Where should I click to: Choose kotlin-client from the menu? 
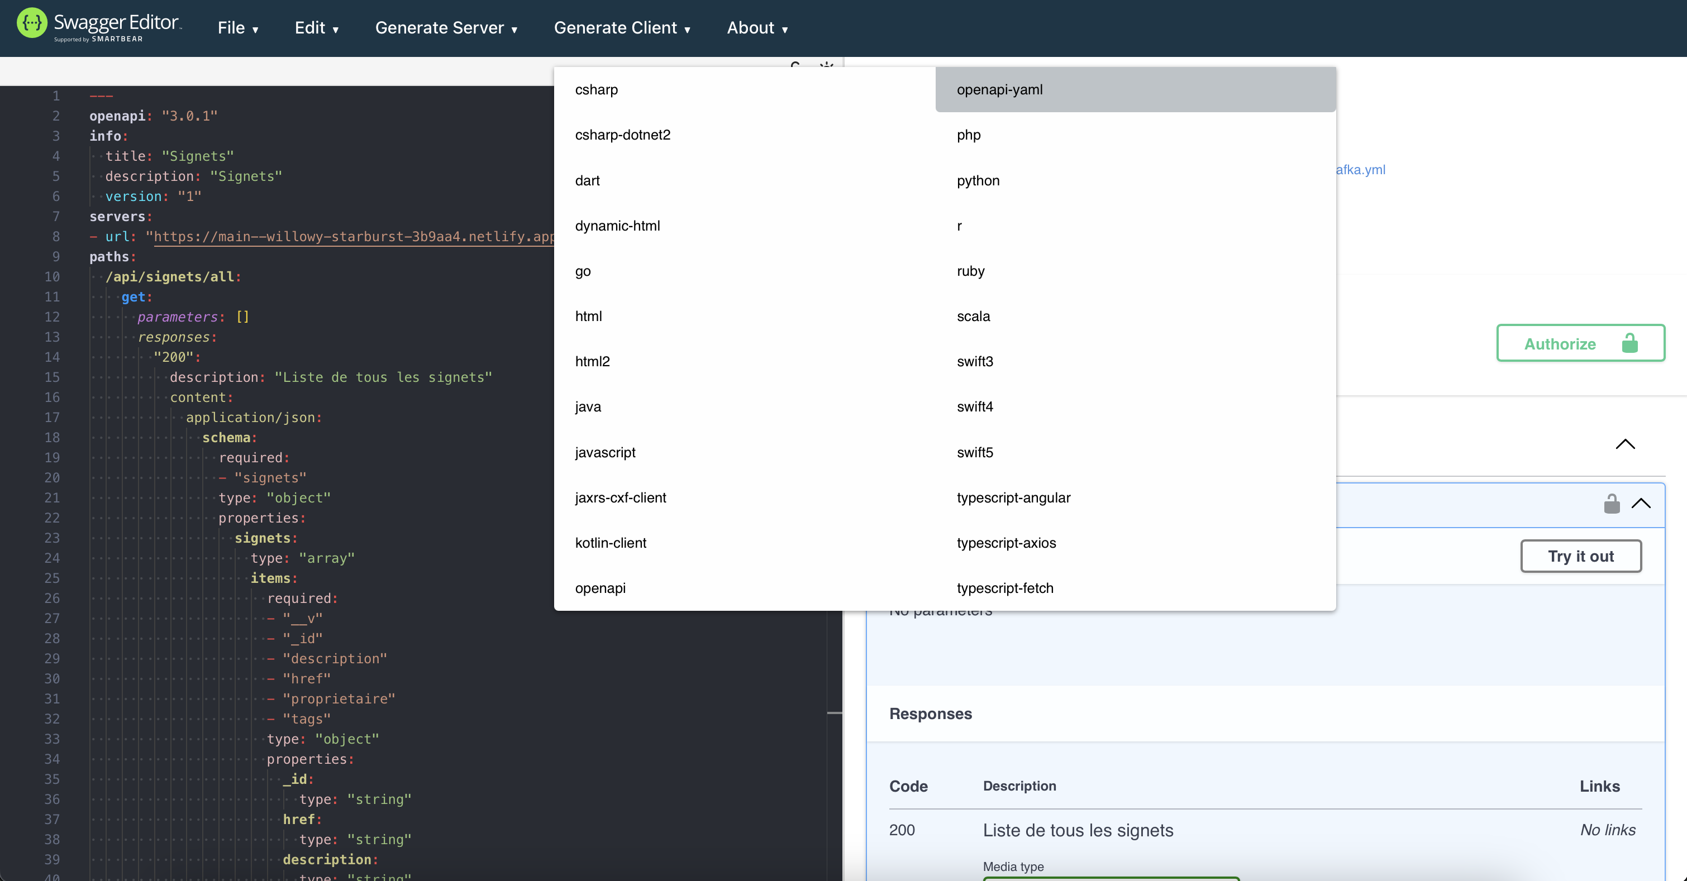pos(611,543)
